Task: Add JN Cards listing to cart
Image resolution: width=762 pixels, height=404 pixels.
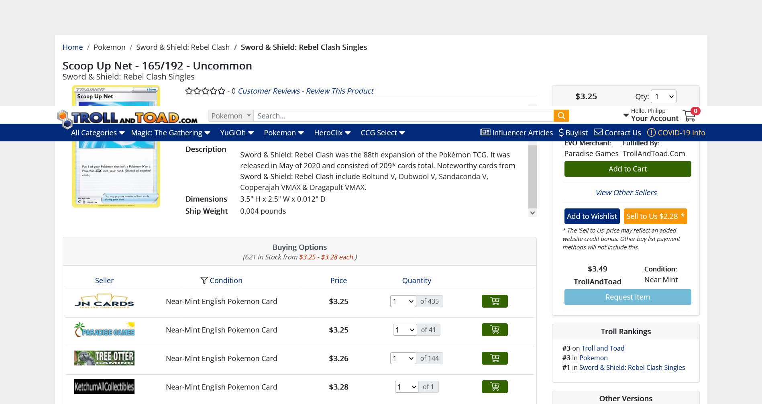Action: [x=495, y=301]
